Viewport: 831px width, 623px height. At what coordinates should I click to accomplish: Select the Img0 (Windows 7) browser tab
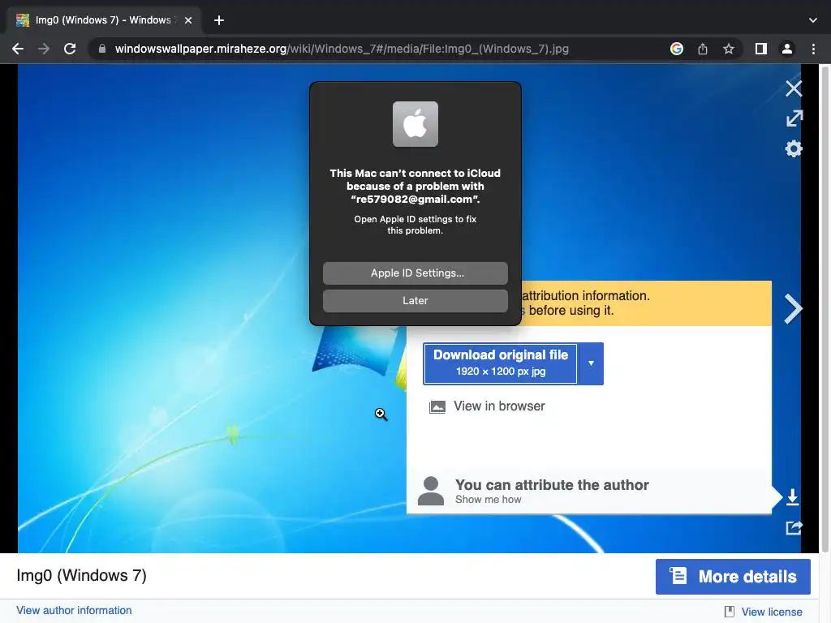pos(103,20)
